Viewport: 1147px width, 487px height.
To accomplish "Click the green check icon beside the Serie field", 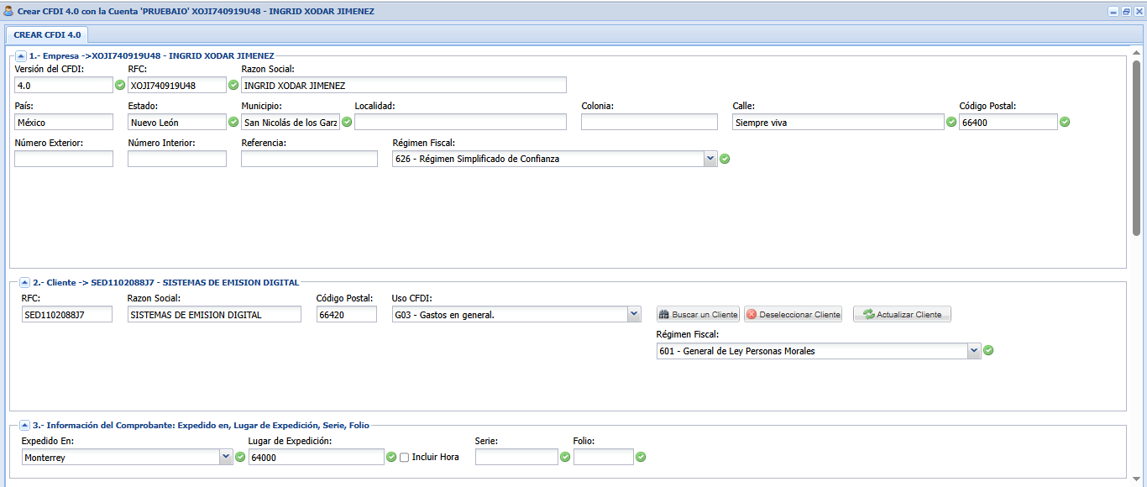I will coord(565,457).
